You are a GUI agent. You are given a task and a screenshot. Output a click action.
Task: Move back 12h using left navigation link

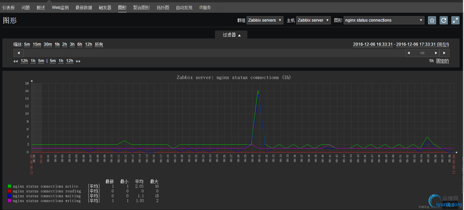tap(24, 61)
